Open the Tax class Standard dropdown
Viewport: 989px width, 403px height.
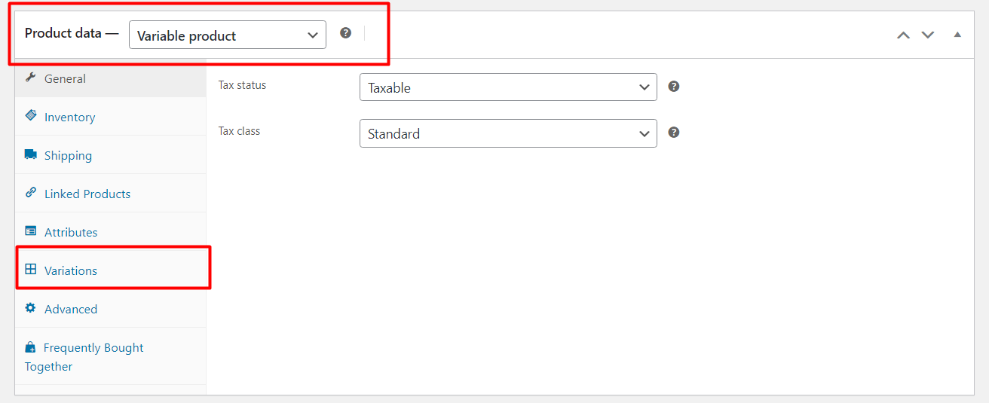click(x=508, y=133)
